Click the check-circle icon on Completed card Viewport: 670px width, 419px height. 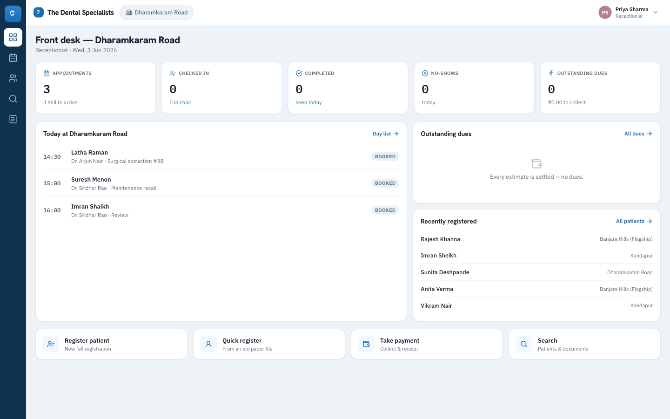(299, 73)
